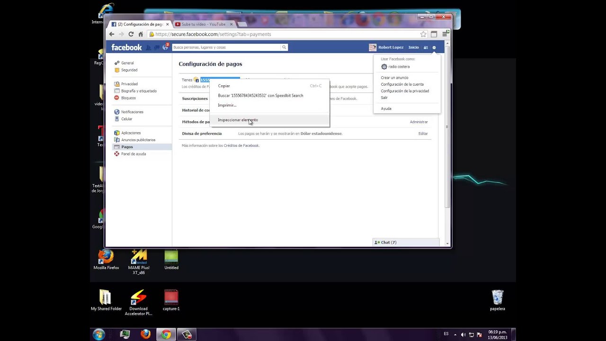Click the address bar URL

[213, 34]
